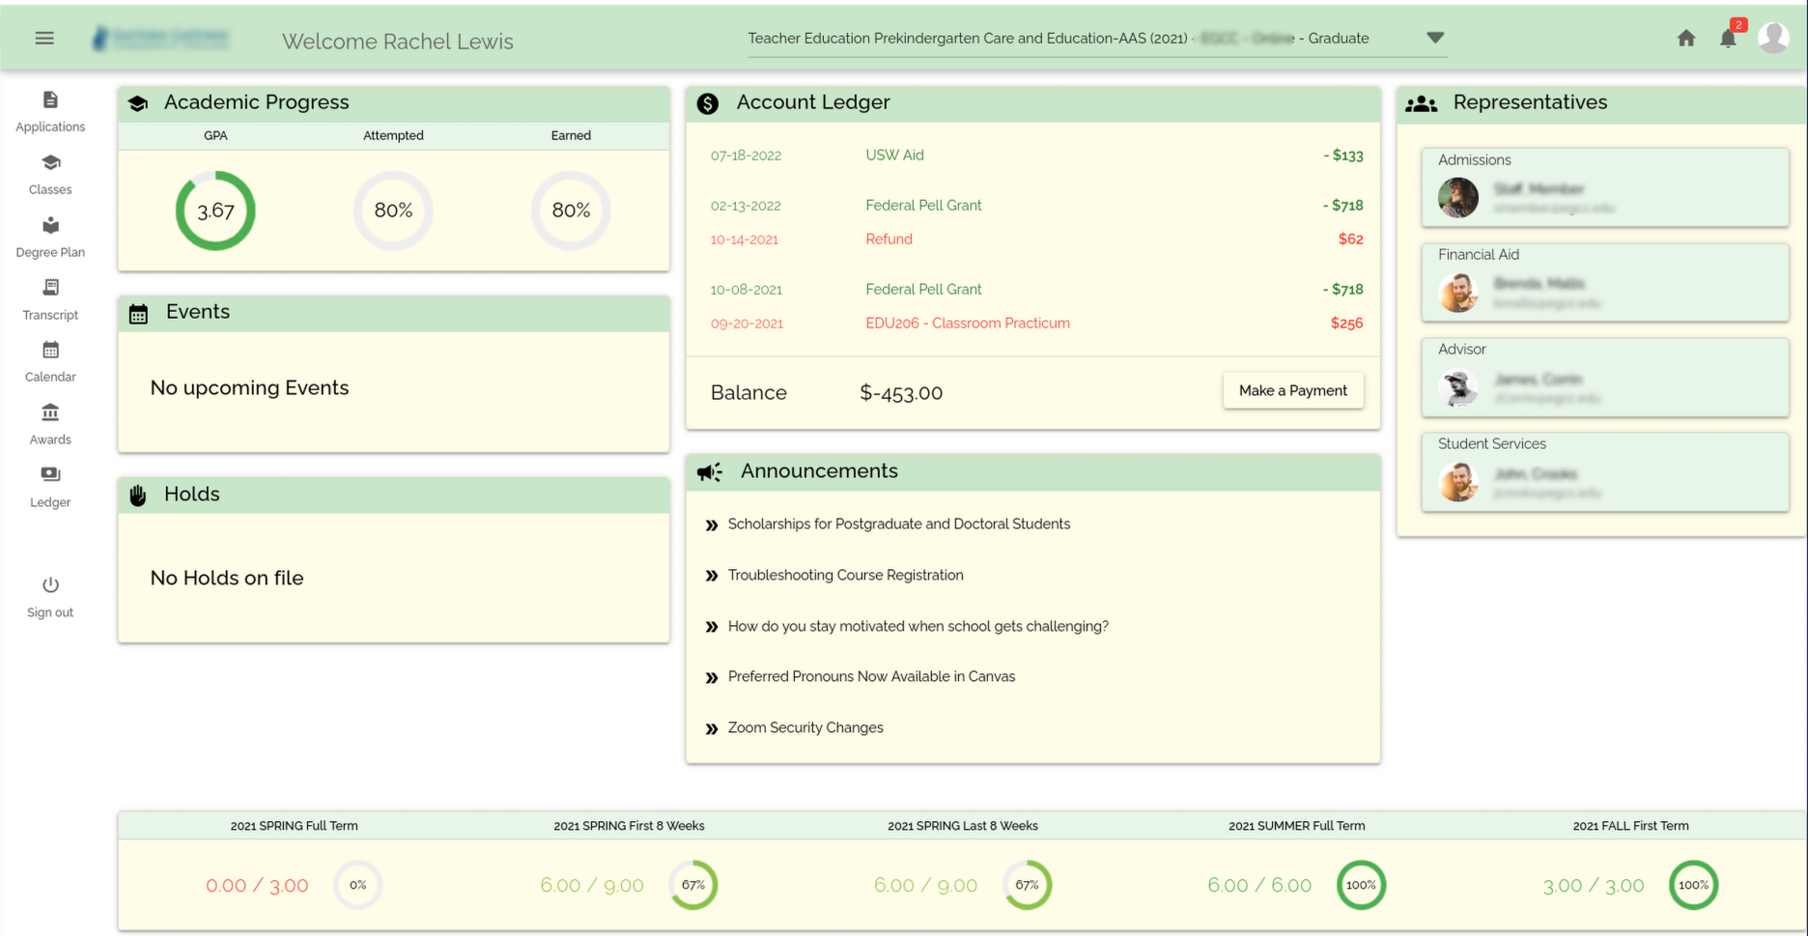Select the Financial Aid representative card
The width and height of the screenshot is (1808, 936).
[1604, 282]
